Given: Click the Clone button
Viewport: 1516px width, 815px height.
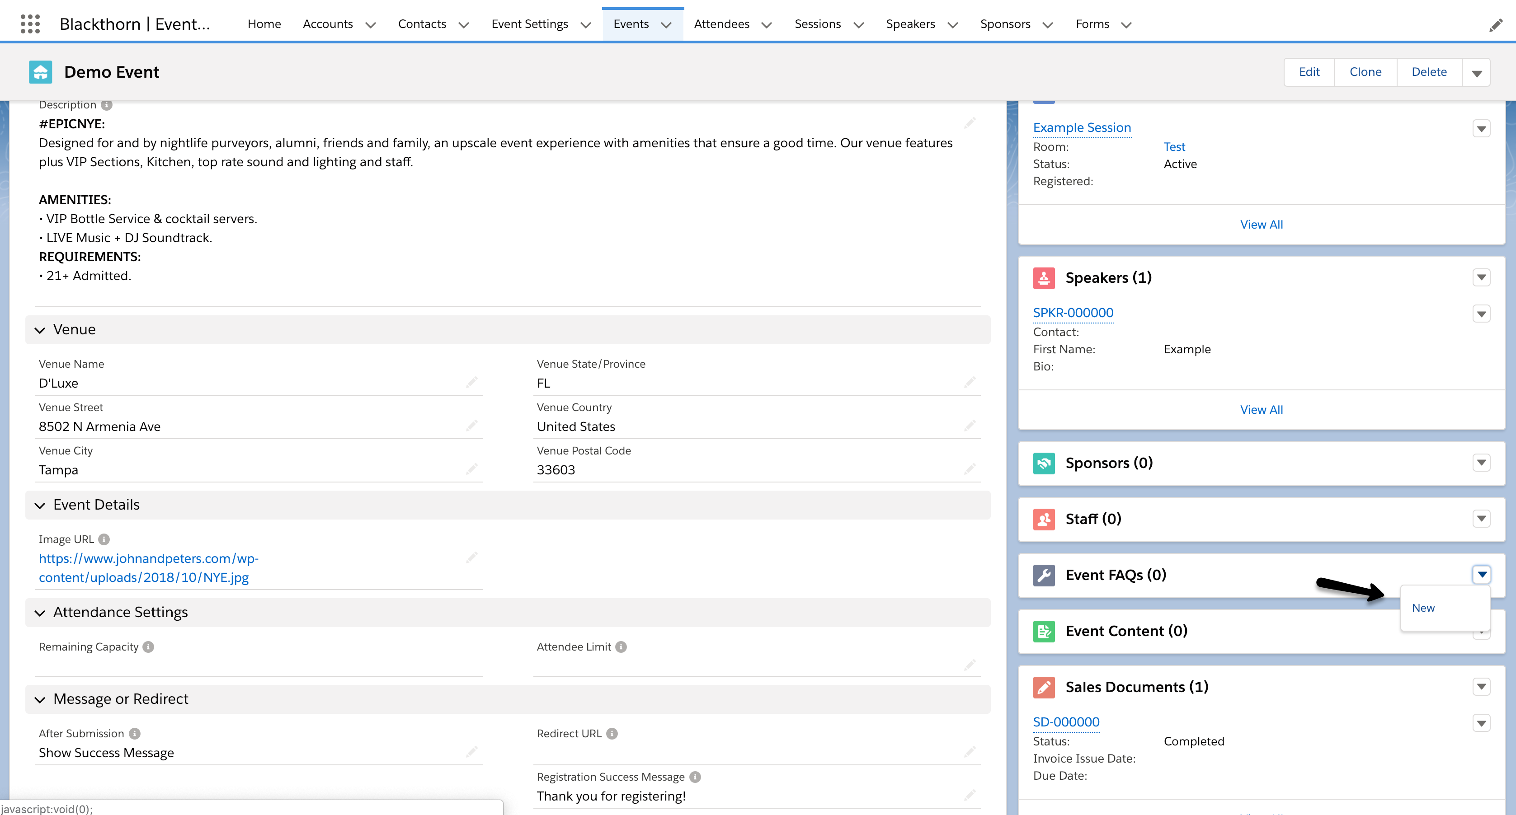Looking at the screenshot, I should click(1365, 72).
